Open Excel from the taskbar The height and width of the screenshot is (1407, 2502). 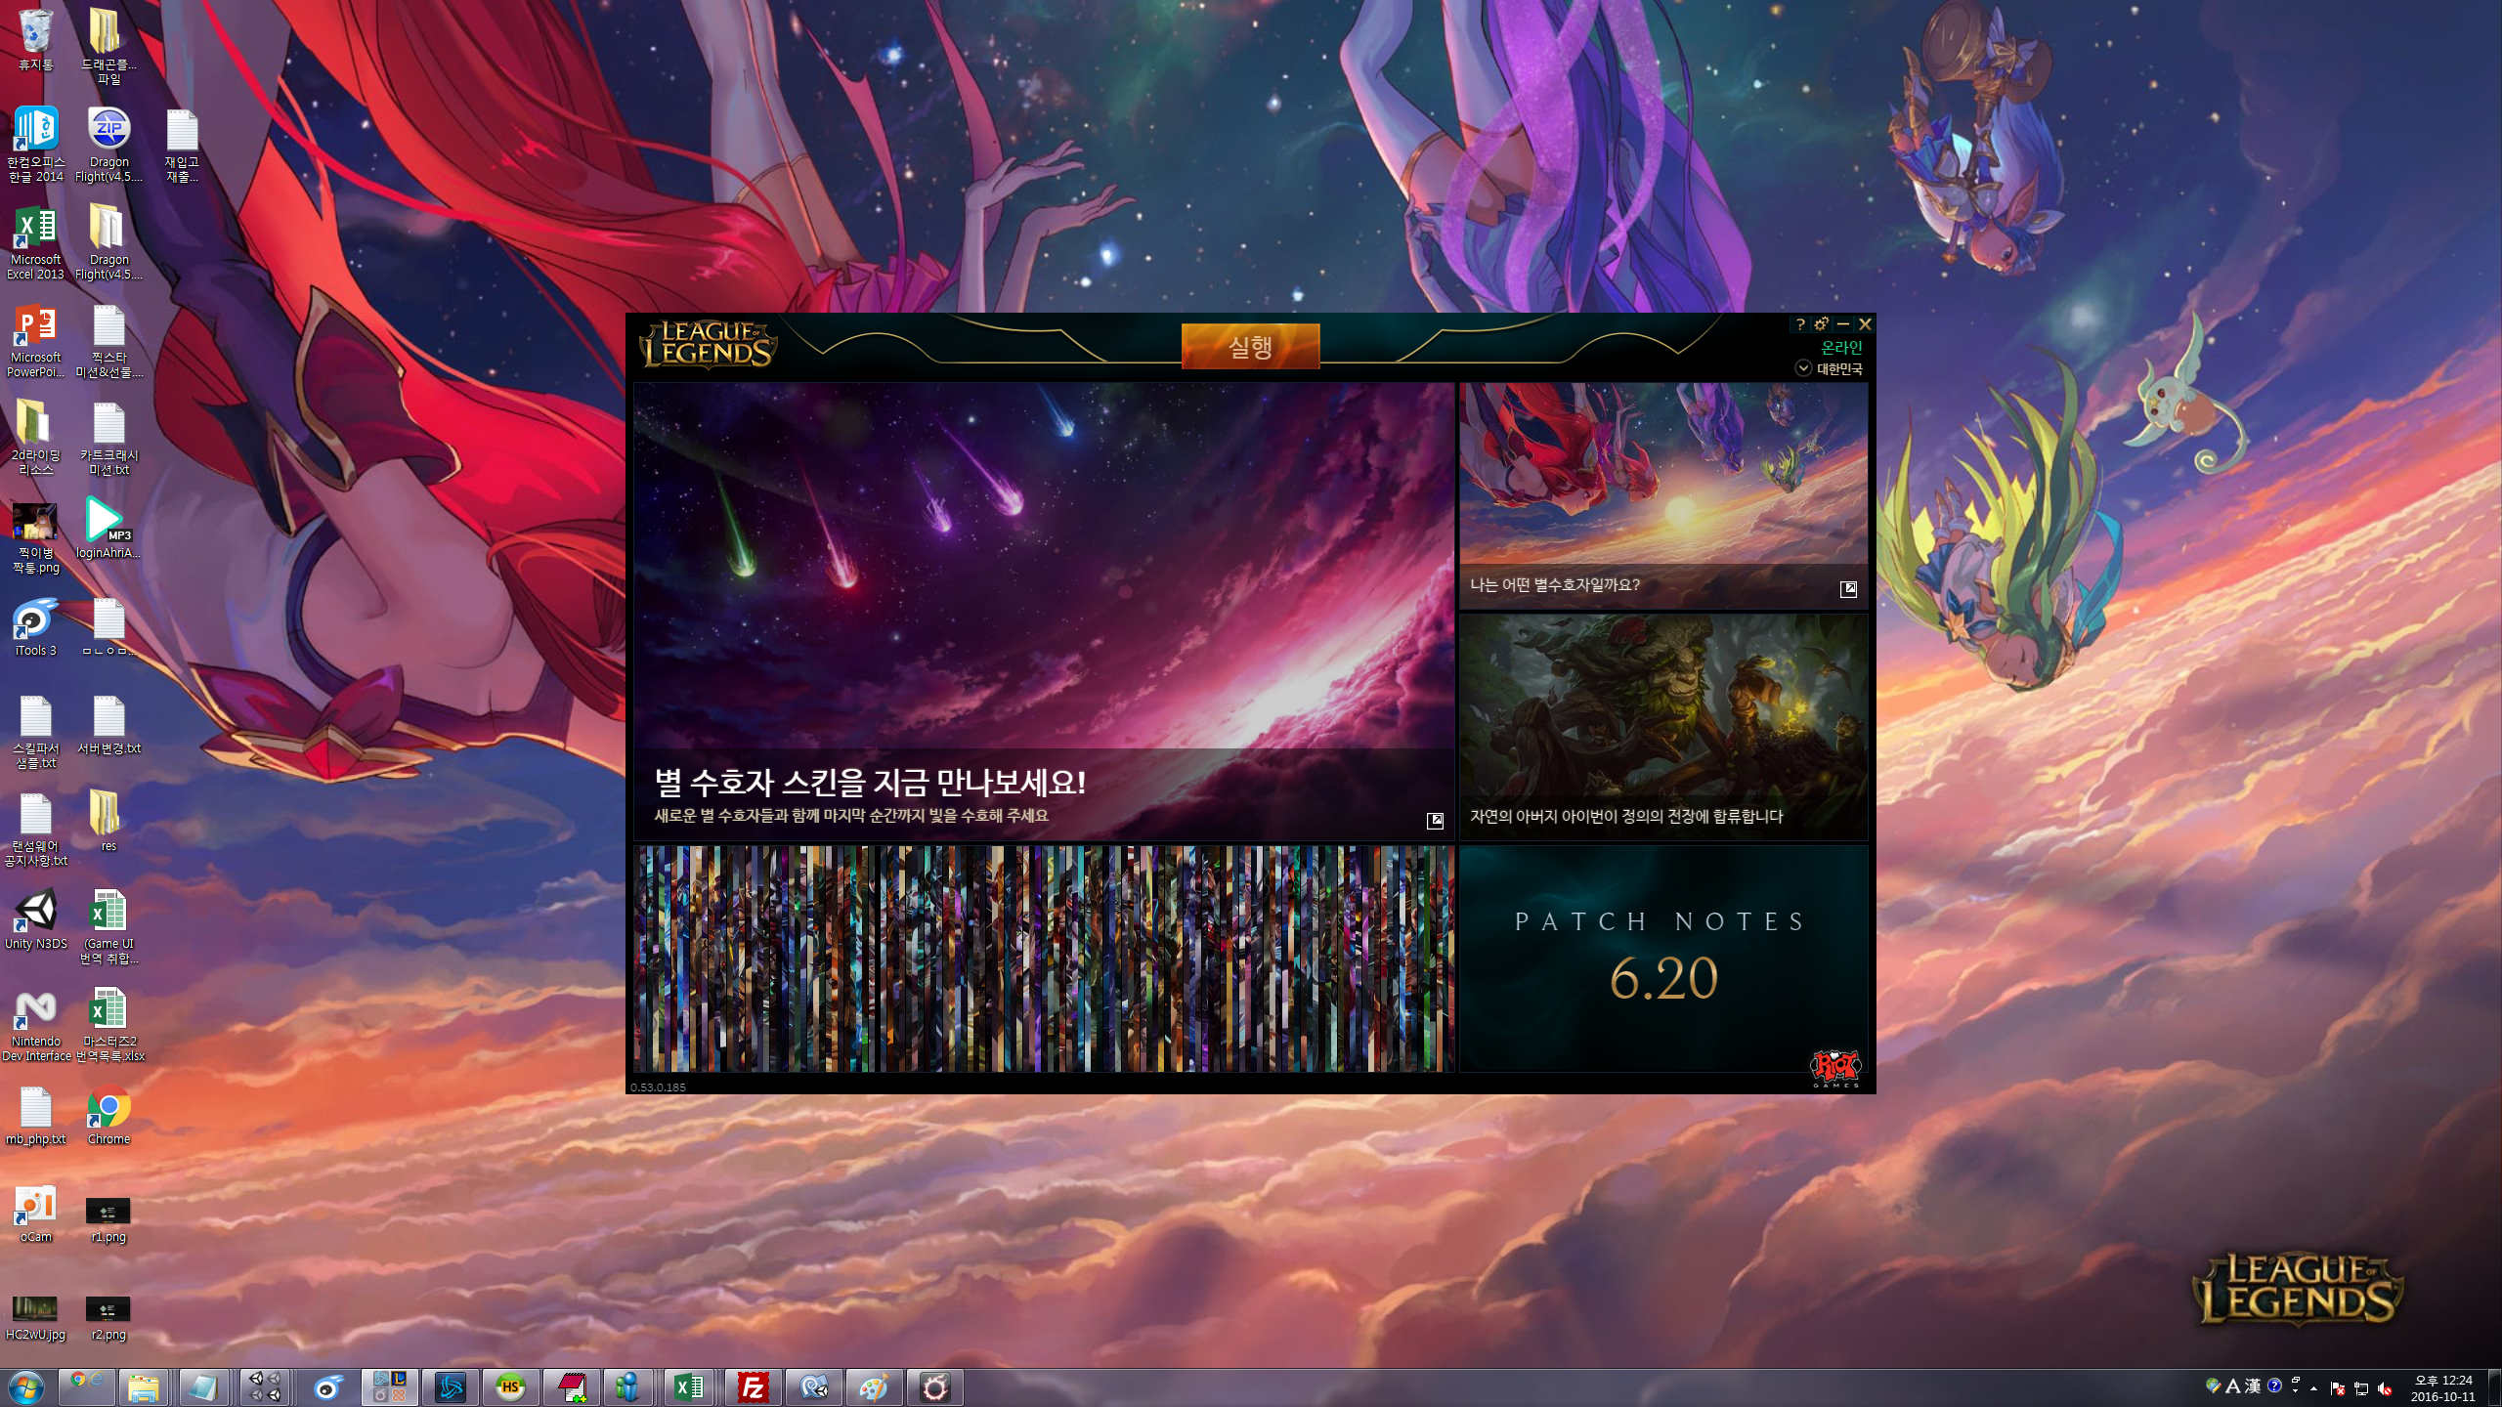point(690,1387)
